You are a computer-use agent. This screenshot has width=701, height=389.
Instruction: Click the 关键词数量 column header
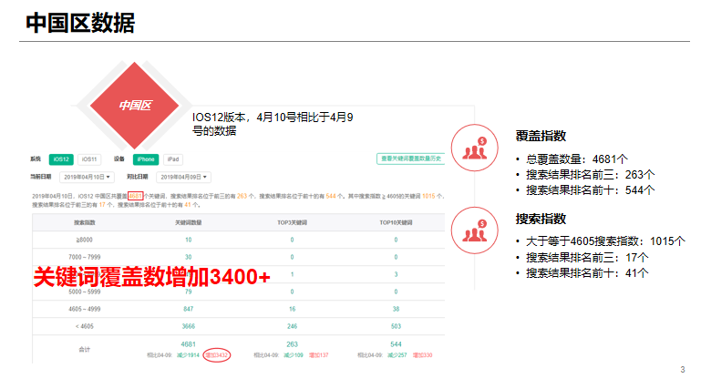189,223
